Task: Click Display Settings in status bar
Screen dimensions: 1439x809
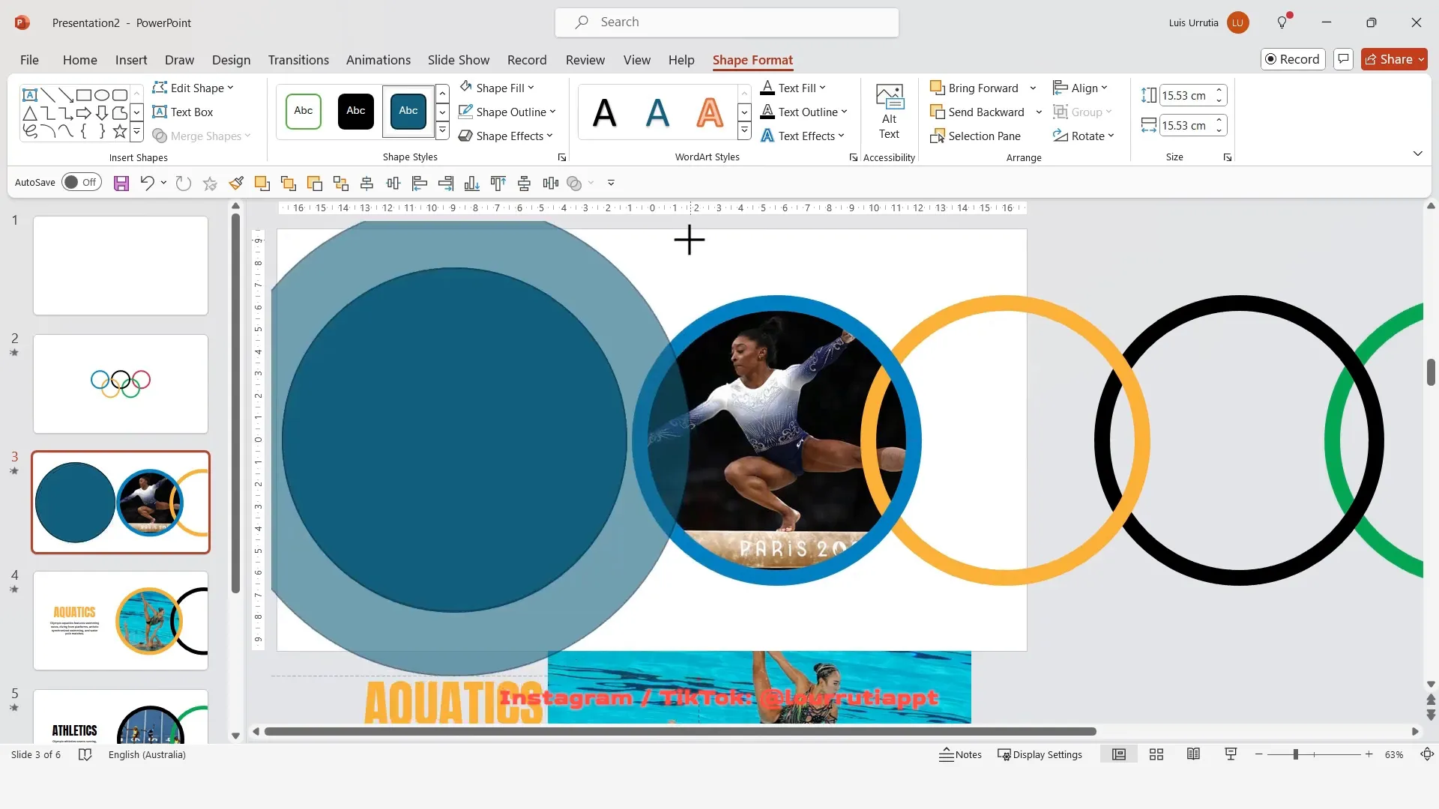Action: [x=1040, y=754]
